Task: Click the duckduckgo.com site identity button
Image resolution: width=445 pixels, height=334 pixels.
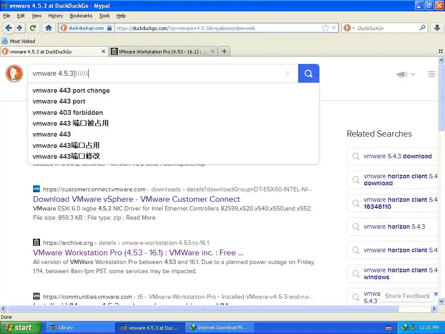Action: pos(86,28)
